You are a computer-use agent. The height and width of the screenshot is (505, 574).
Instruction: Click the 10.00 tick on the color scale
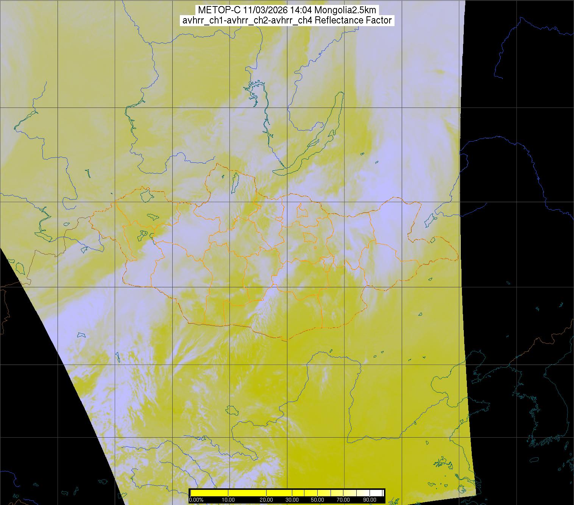click(x=229, y=500)
